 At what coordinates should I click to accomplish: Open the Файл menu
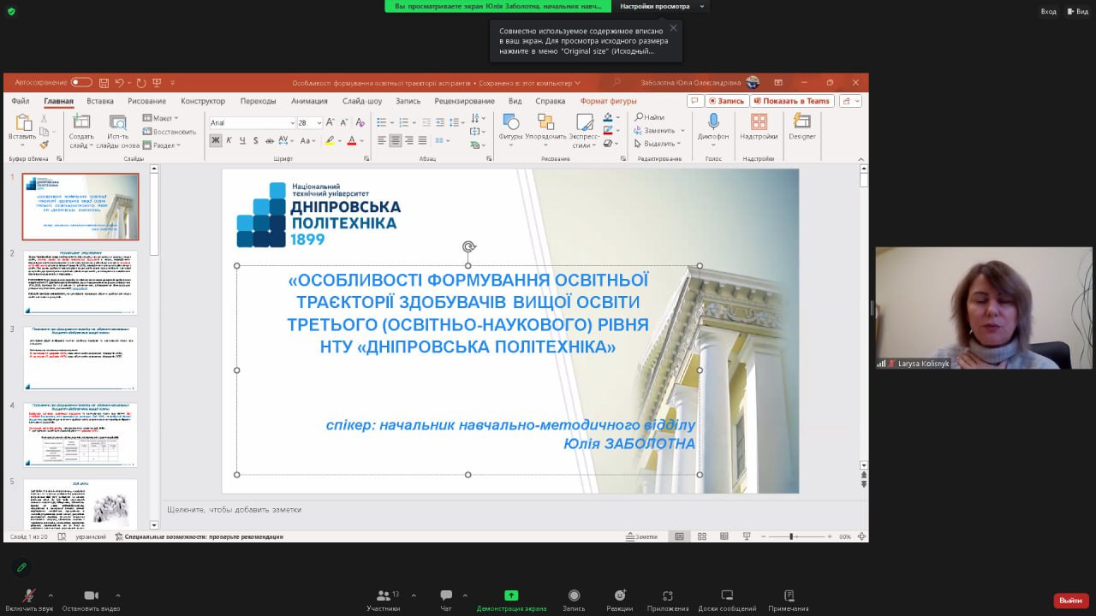(x=20, y=101)
